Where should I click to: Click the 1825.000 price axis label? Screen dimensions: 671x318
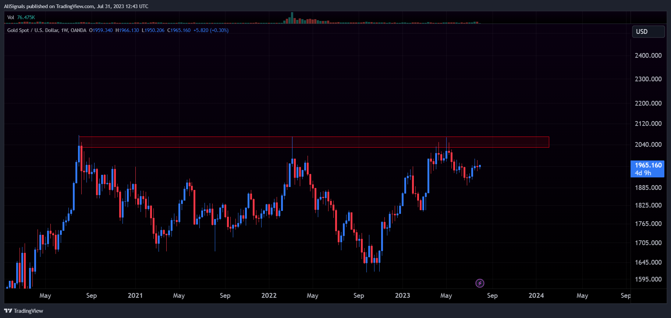coord(648,205)
